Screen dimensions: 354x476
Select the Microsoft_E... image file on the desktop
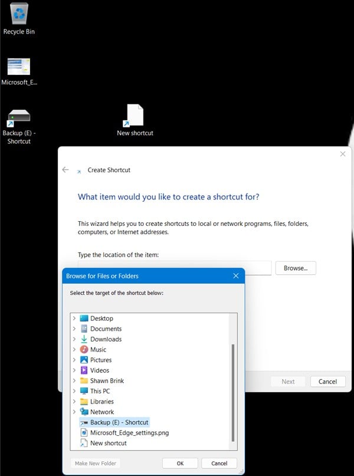tap(19, 71)
